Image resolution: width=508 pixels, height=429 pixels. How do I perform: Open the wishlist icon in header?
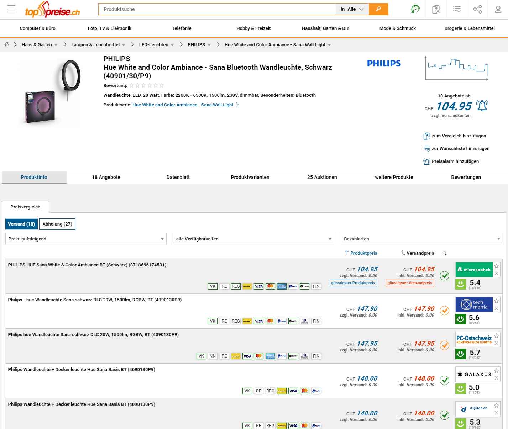(457, 9)
